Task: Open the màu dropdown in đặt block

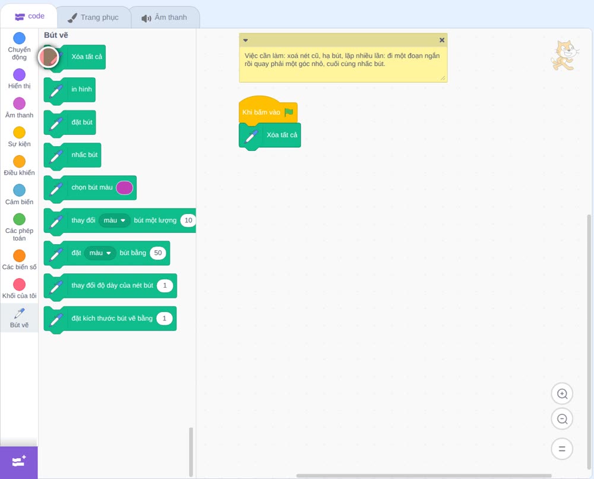Action: pos(100,253)
